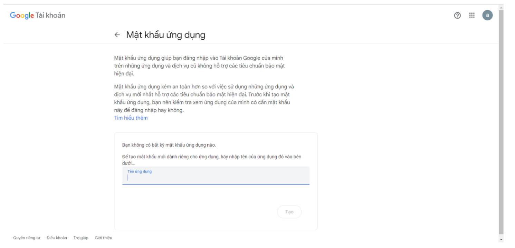
Task: Go back using the left arrow
Action: 117,35
